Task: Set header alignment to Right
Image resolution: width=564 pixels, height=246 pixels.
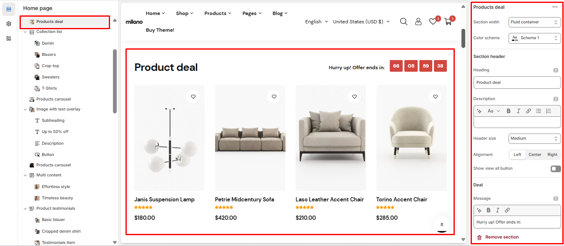Action: 552,155
